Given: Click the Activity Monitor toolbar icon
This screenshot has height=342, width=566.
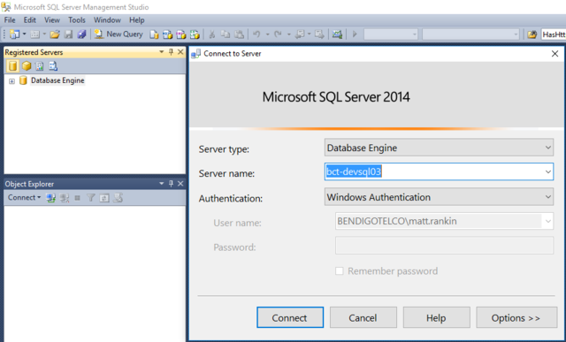Looking at the screenshot, I should tap(337, 34).
